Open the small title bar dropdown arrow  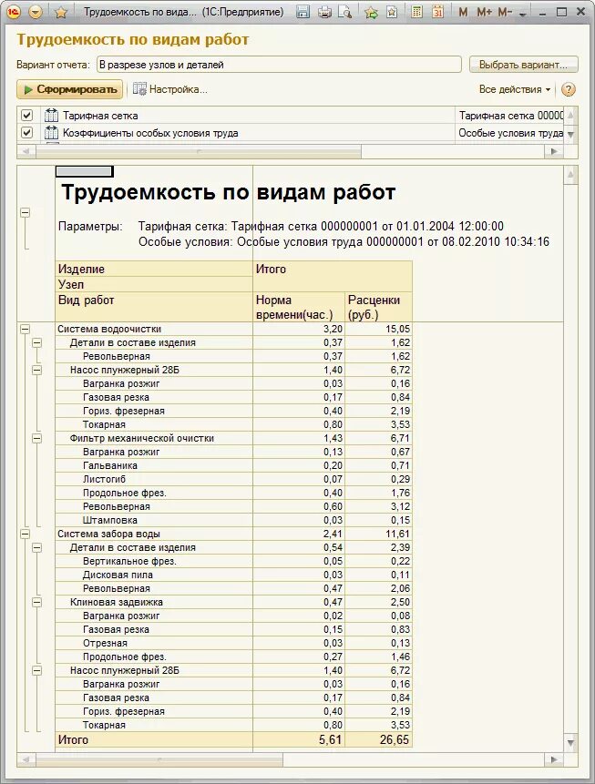[x=523, y=14]
